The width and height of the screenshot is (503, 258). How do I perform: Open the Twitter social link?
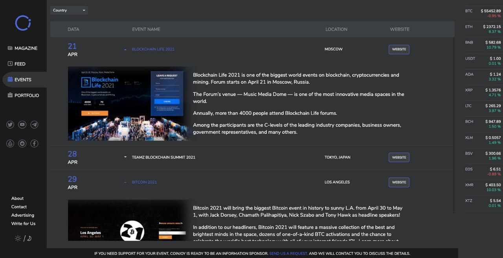click(x=10, y=124)
